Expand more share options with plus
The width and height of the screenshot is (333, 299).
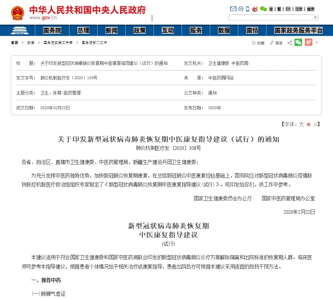[x=317, y=43]
